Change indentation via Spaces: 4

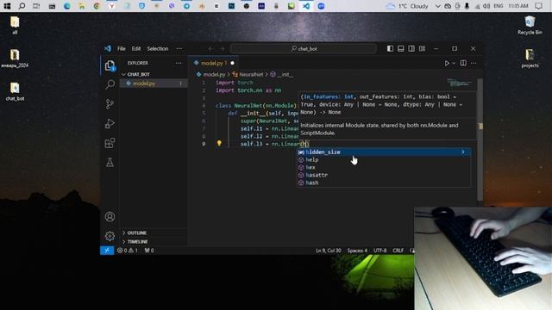pos(357,251)
